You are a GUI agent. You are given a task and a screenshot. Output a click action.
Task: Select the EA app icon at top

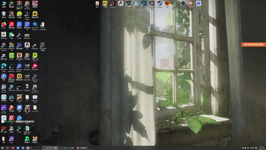pyautogui.click(x=168, y=4)
